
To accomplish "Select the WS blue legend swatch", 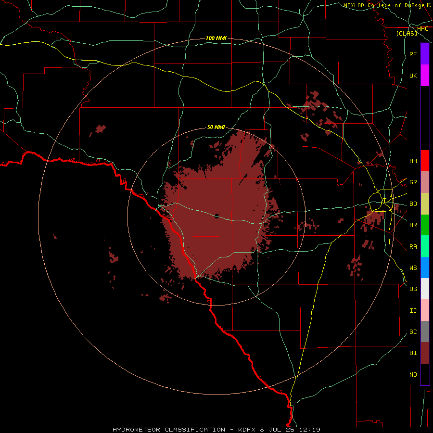I will [x=425, y=267].
